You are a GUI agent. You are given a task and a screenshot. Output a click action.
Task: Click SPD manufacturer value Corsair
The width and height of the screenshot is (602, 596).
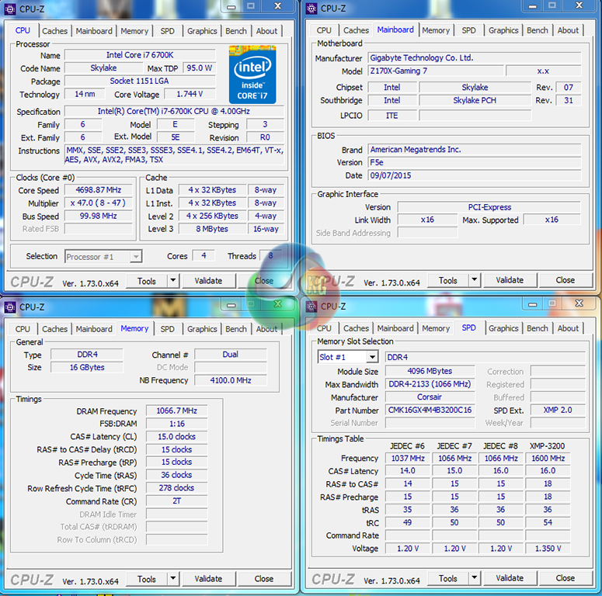tap(430, 397)
